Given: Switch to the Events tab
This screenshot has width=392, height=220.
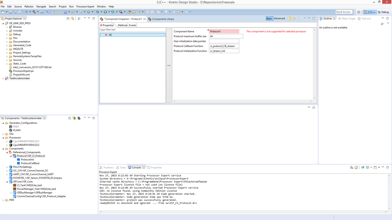Looking at the screenshot, I should pyautogui.click(x=132, y=25).
